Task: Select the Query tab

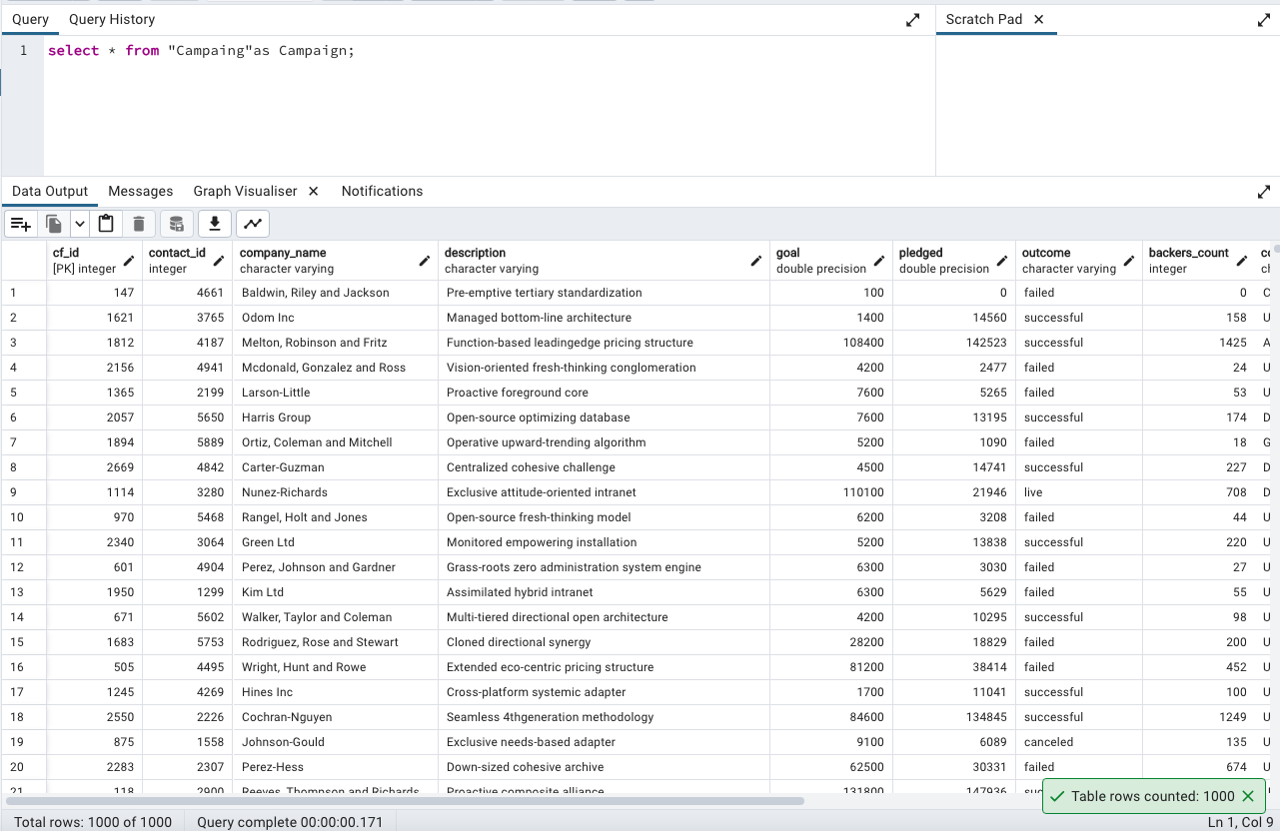Action: (x=30, y=19)
